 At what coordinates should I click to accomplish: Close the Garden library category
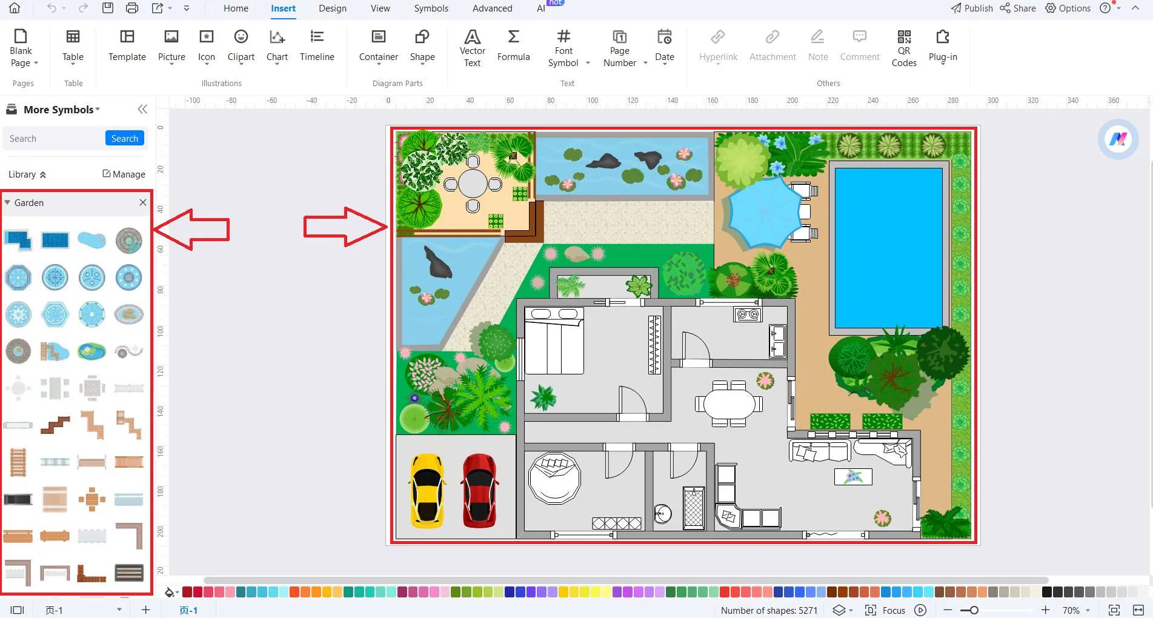point(143,202)
